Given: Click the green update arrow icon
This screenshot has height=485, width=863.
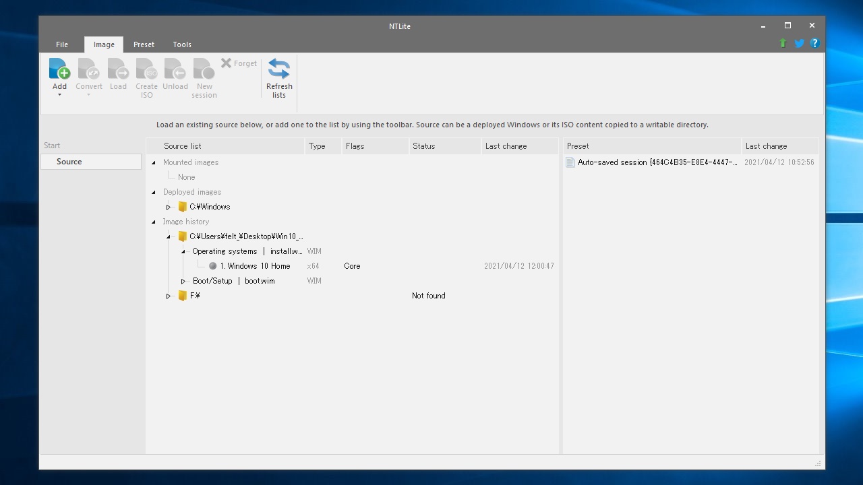Looking at the screenshot, I should pos(783,43).
